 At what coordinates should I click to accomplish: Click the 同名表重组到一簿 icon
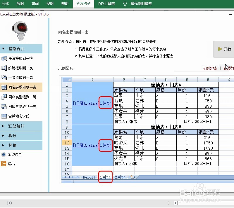coord(4,97)
